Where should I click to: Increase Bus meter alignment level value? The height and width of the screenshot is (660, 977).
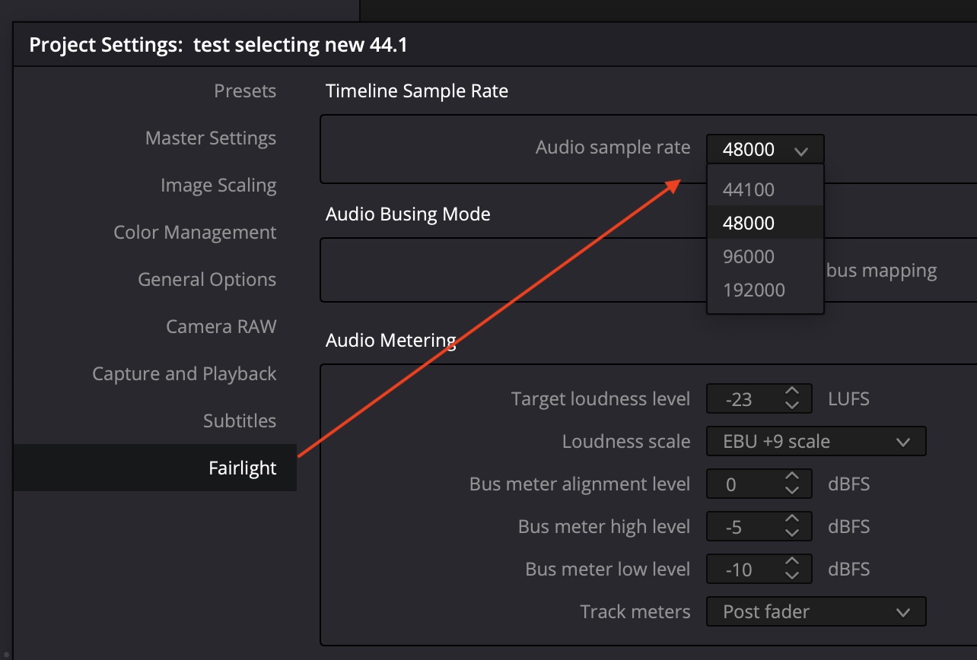pyautogui.click(x=792, y=476)
